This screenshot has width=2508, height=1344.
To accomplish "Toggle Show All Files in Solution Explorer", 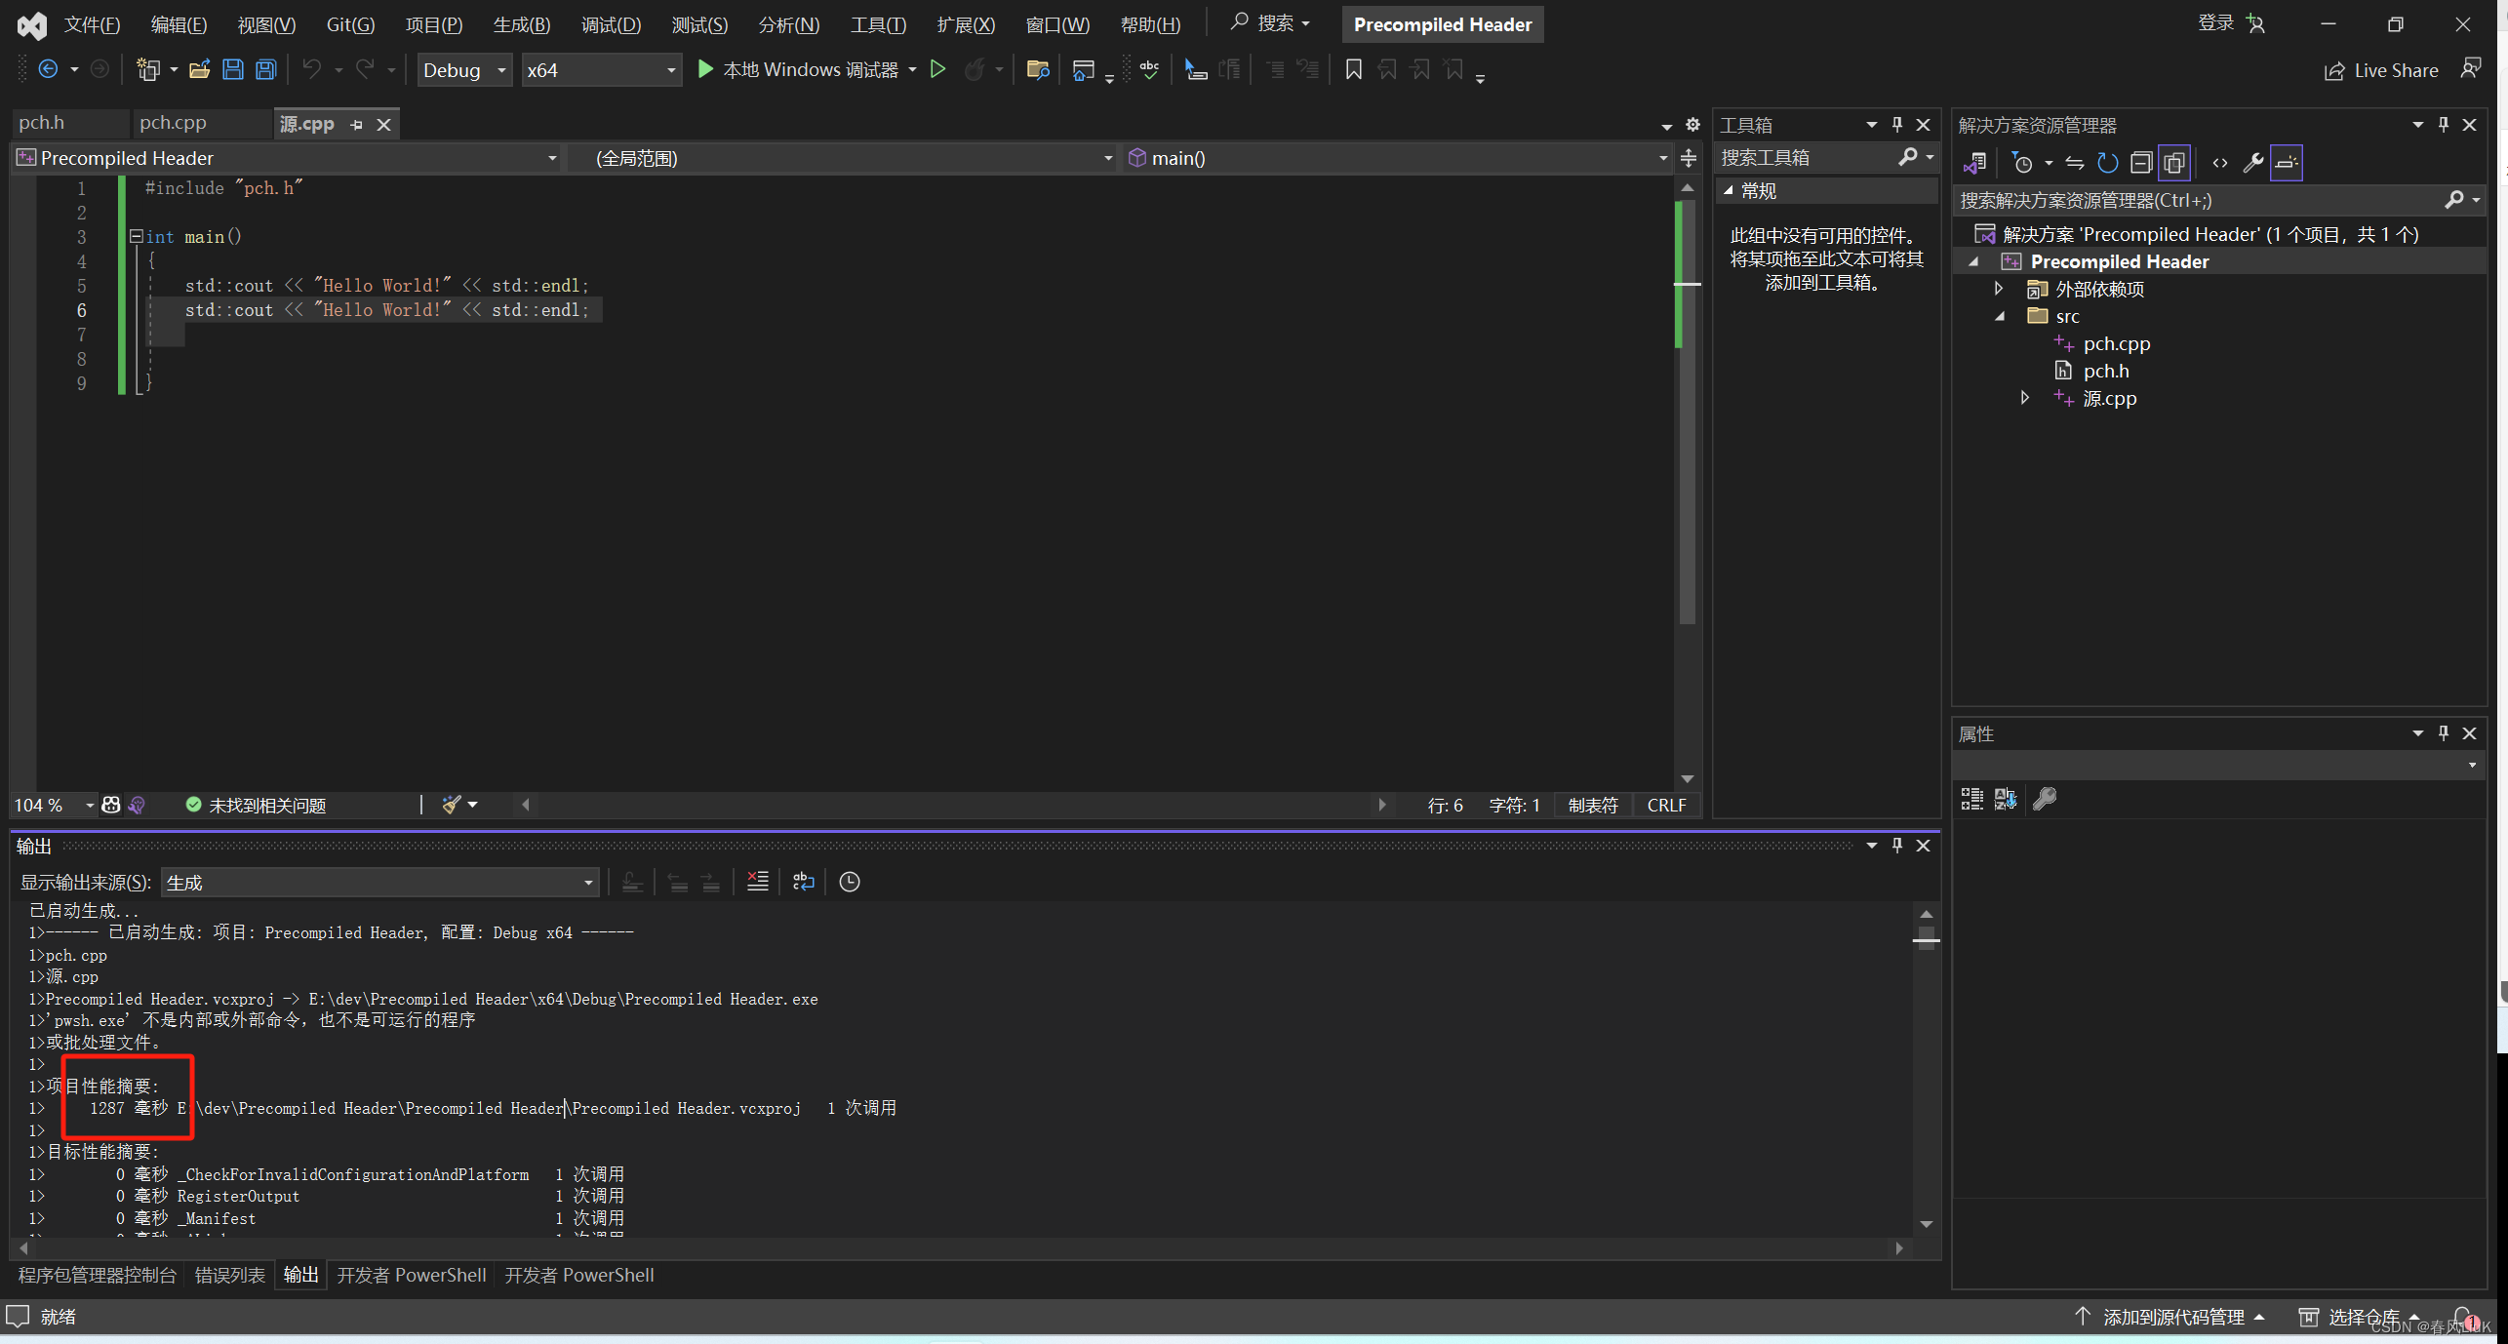I will click(x=2174, y=163).
